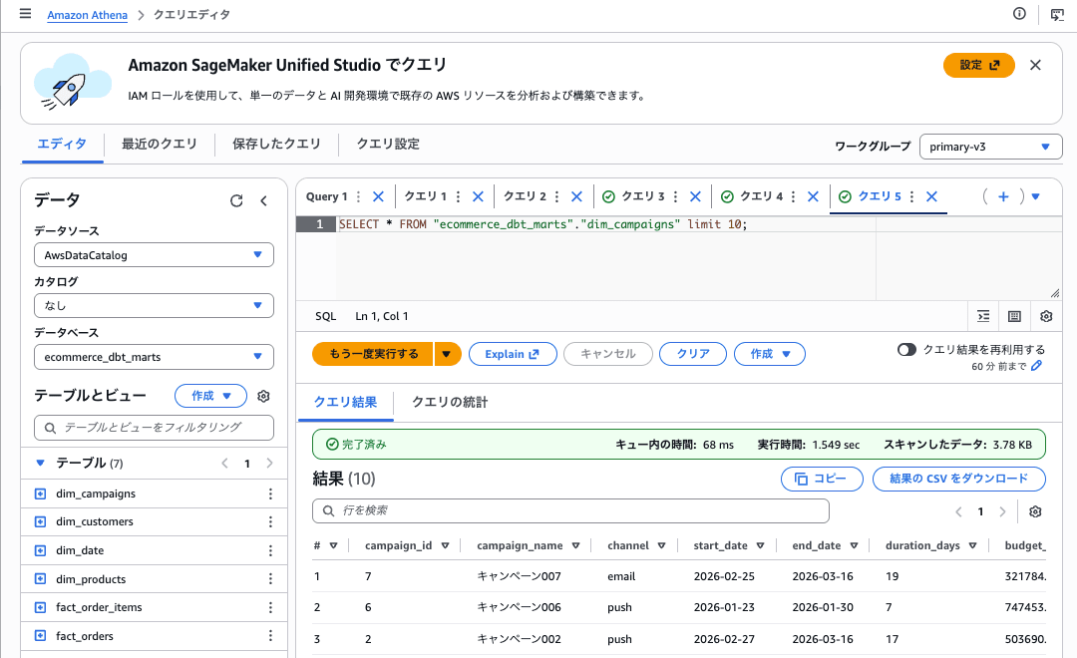Click the keyboard shortcuts icon
1077x658 pixels.
(1014, 316)
